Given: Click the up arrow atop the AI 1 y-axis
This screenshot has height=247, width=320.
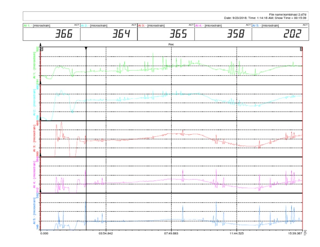Looking at the screenshot, I should [x=40, y=44].
